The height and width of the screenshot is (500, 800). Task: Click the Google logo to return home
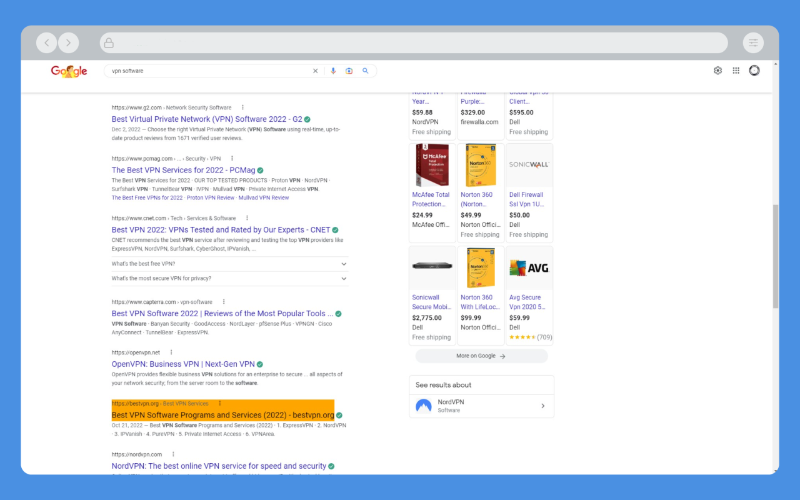coord(69,71)
